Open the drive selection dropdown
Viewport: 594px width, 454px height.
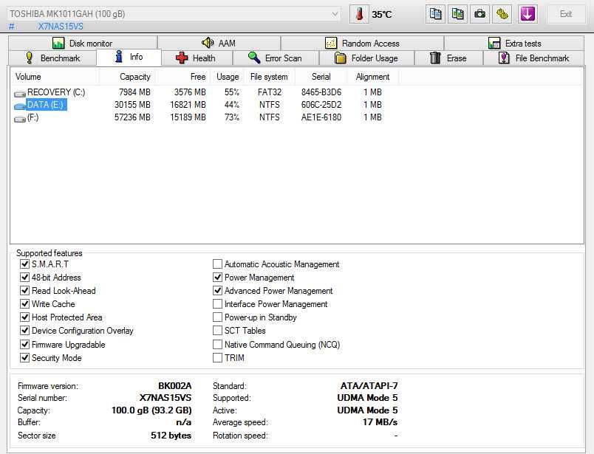coord(174,14)
